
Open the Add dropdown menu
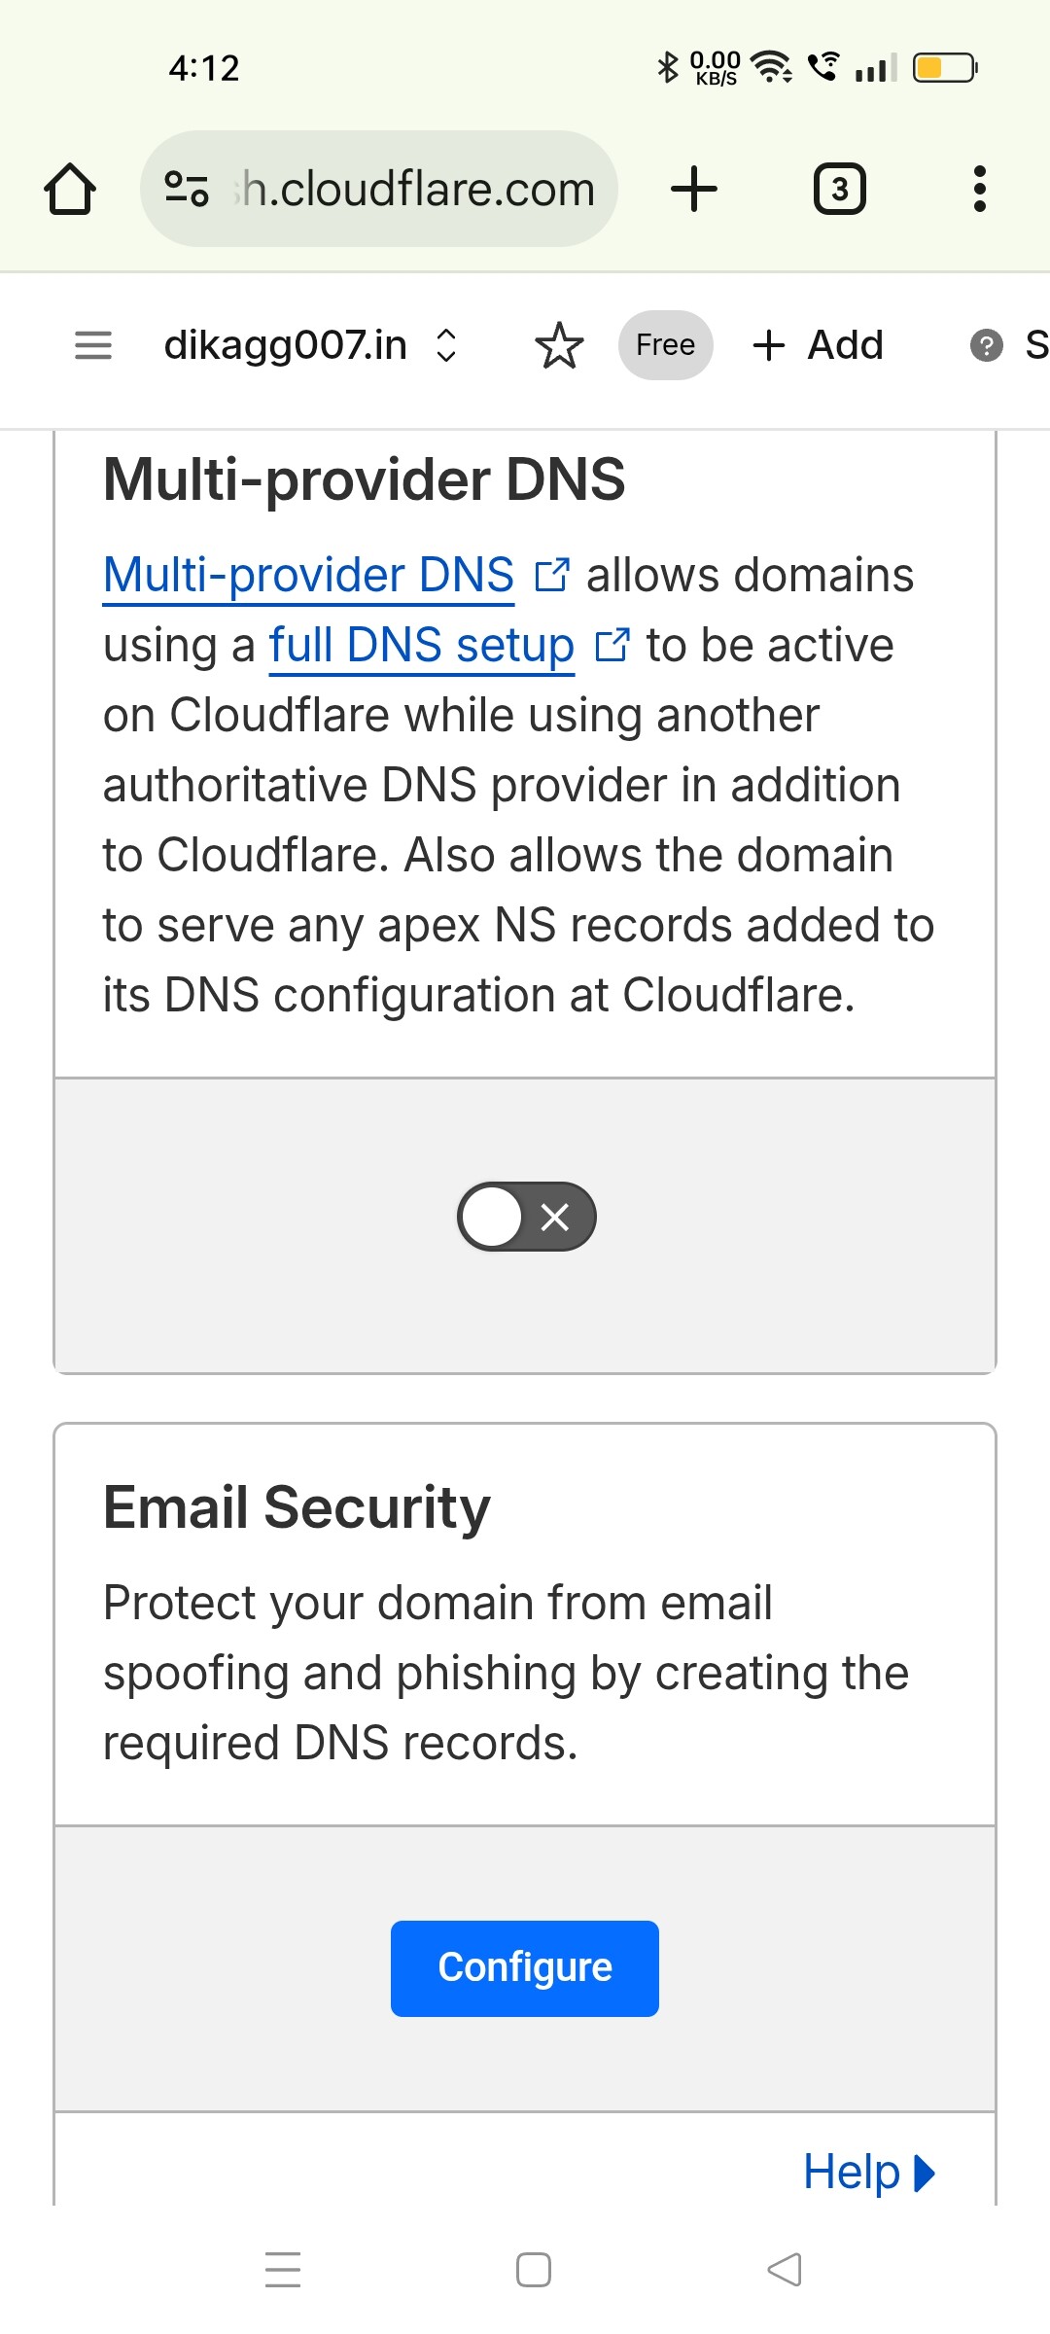click(819, 345)
